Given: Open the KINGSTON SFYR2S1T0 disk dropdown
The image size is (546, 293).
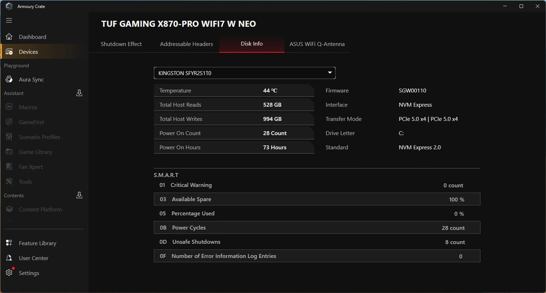Looking at the screenshot, I should click(x=245, y=73).
